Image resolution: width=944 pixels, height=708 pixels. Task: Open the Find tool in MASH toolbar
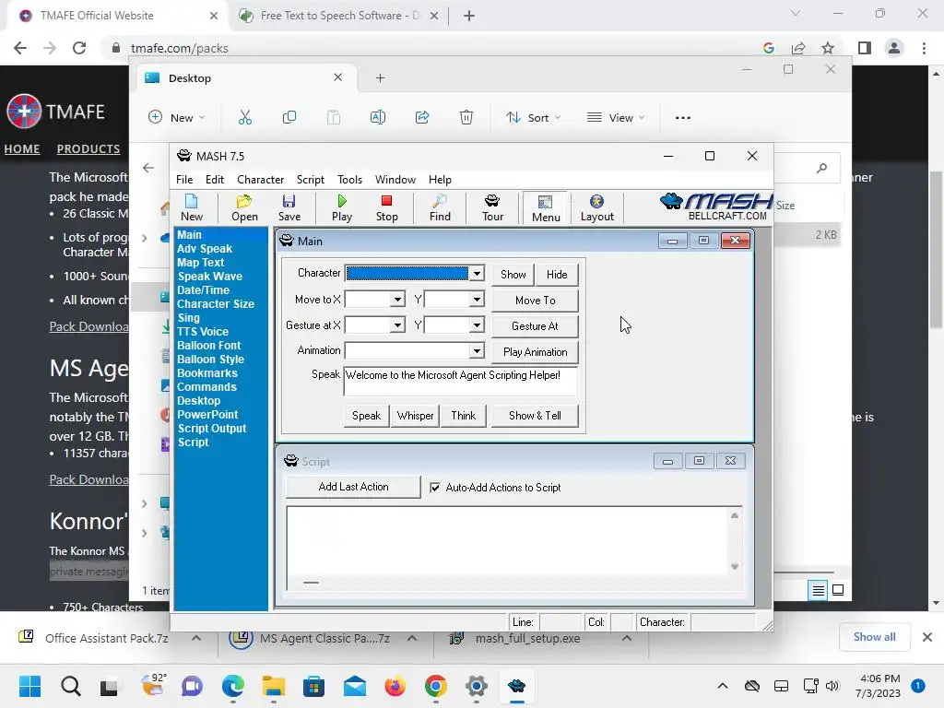[440, 207]
